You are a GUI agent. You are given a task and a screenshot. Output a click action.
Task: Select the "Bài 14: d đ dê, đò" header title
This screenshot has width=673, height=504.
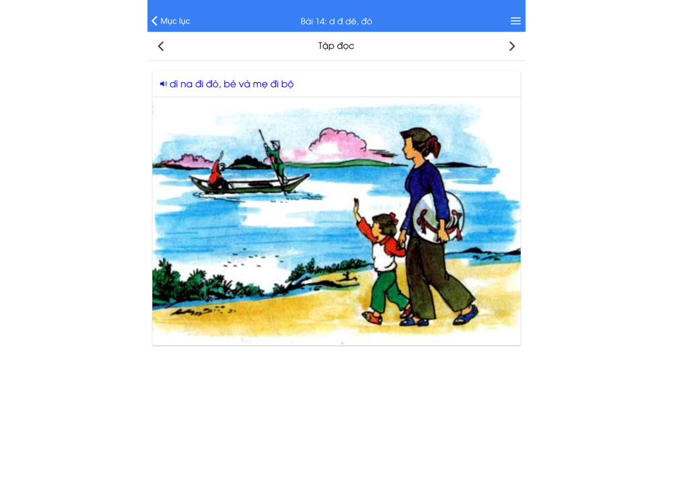point(336,22)
